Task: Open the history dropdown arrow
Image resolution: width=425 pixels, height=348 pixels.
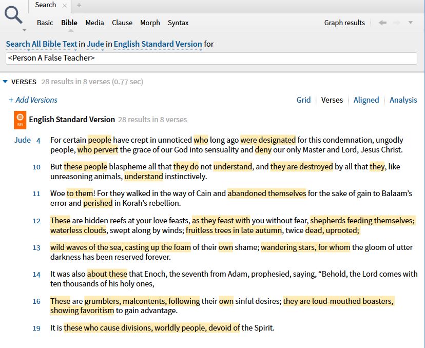Action: coord(411,23)
